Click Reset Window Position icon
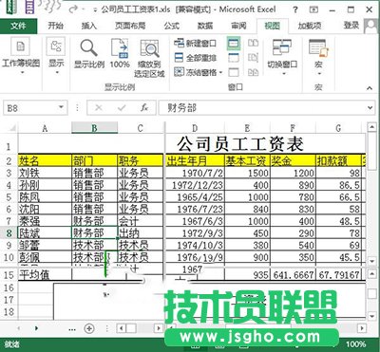This screenshot has width=380, height=352. pyautogui.click(x=253, y=73)
